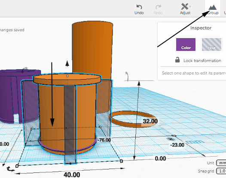
Task: Click the rotation handle above the purple cylinder
Action: (24, 70)
